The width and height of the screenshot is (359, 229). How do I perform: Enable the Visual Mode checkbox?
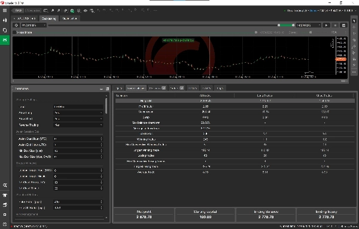pos(14,32)
